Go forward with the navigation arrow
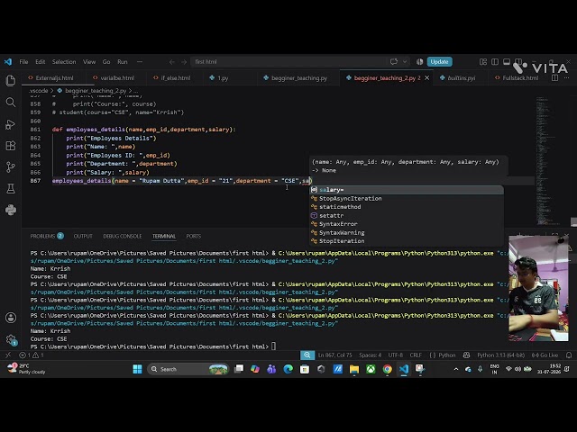577x432 pixels. click(184, 62)
